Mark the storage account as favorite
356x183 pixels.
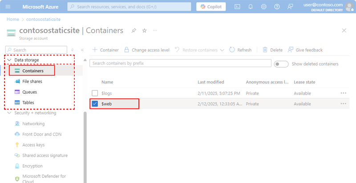pos(144,31)
